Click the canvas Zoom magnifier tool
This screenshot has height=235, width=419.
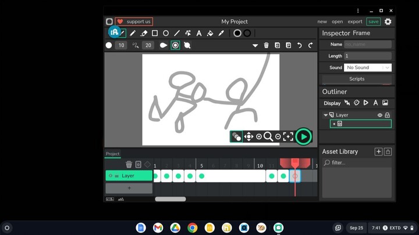point(268,137)
